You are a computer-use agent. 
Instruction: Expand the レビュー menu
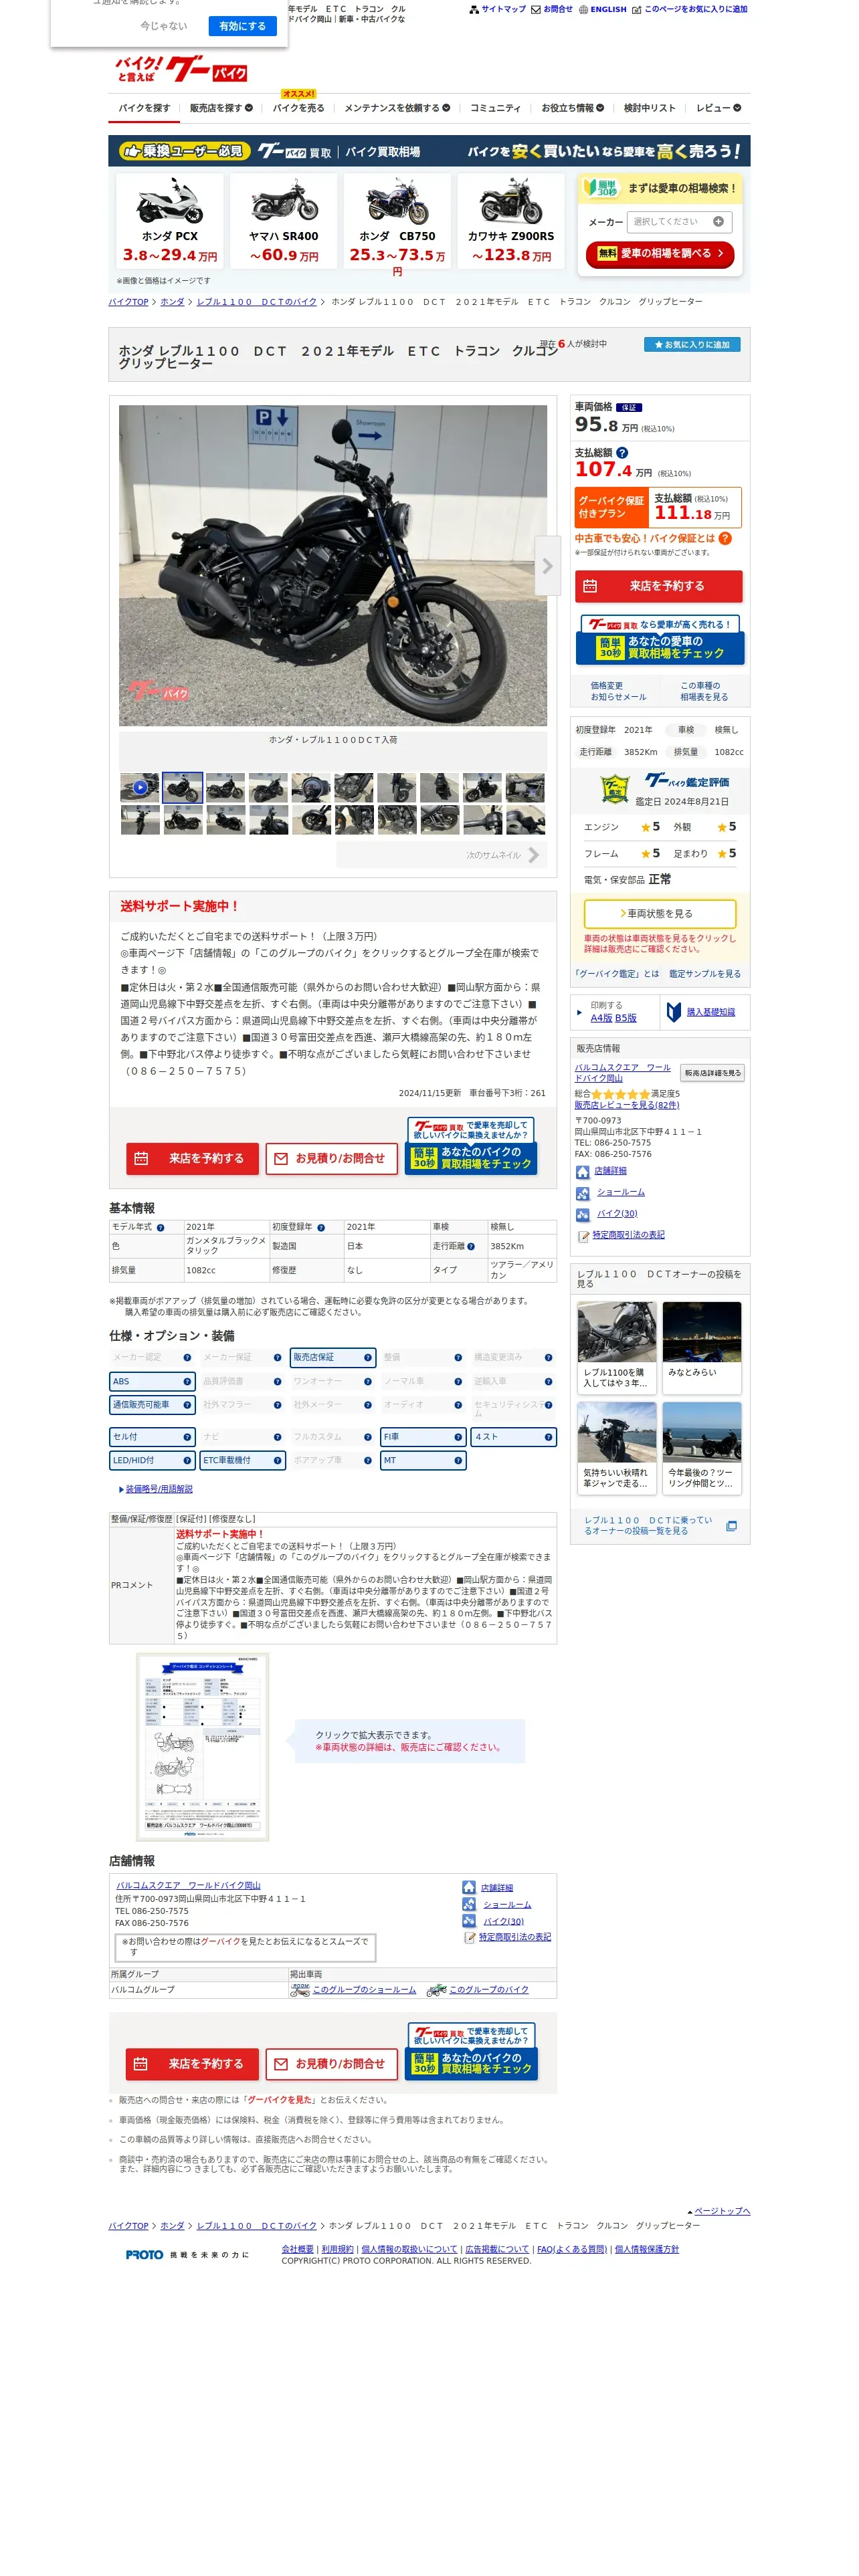pyautogui.click(x=719, y=108)
